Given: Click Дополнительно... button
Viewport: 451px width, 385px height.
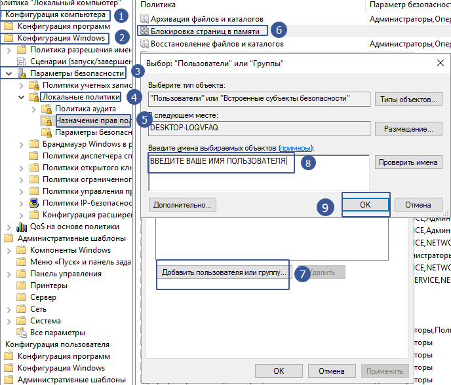Looking at the screenshot, I should coord(182,204).
